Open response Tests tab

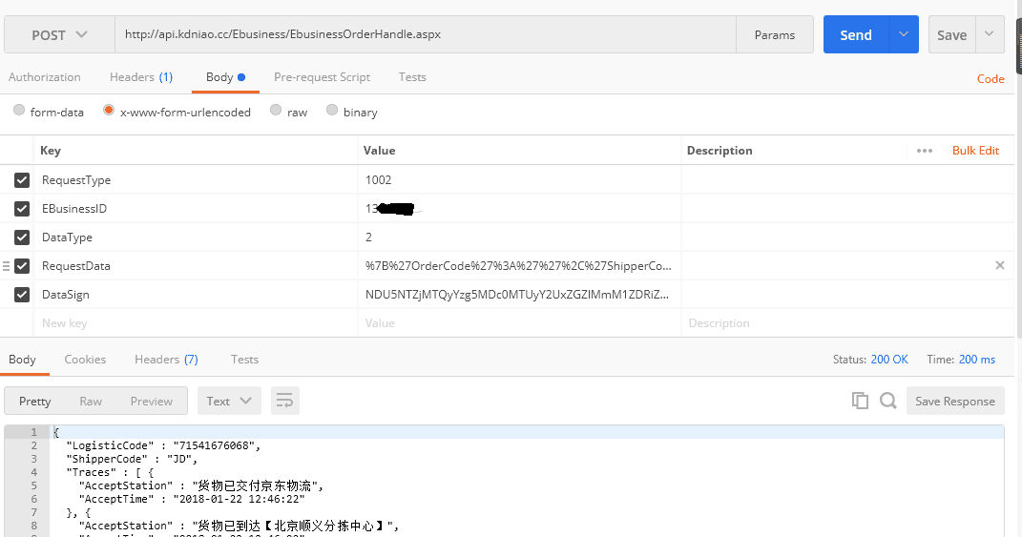point(244,359)
